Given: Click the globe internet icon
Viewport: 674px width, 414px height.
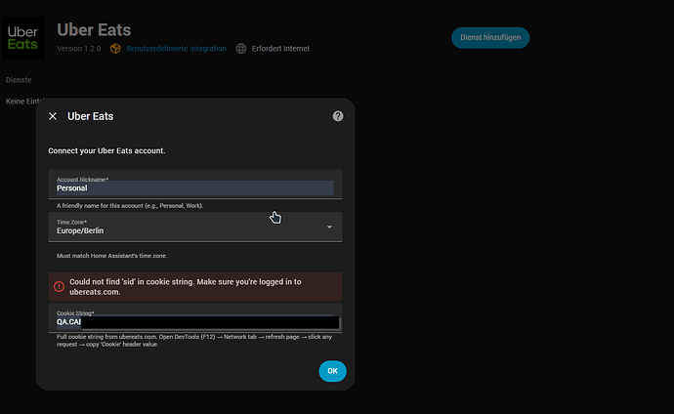Looking at the screenshot, I should (241, 49).
